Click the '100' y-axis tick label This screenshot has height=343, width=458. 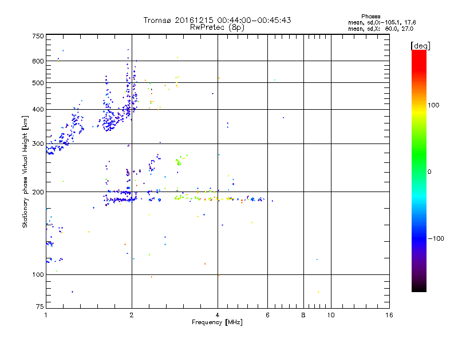(x=38, y=275)
